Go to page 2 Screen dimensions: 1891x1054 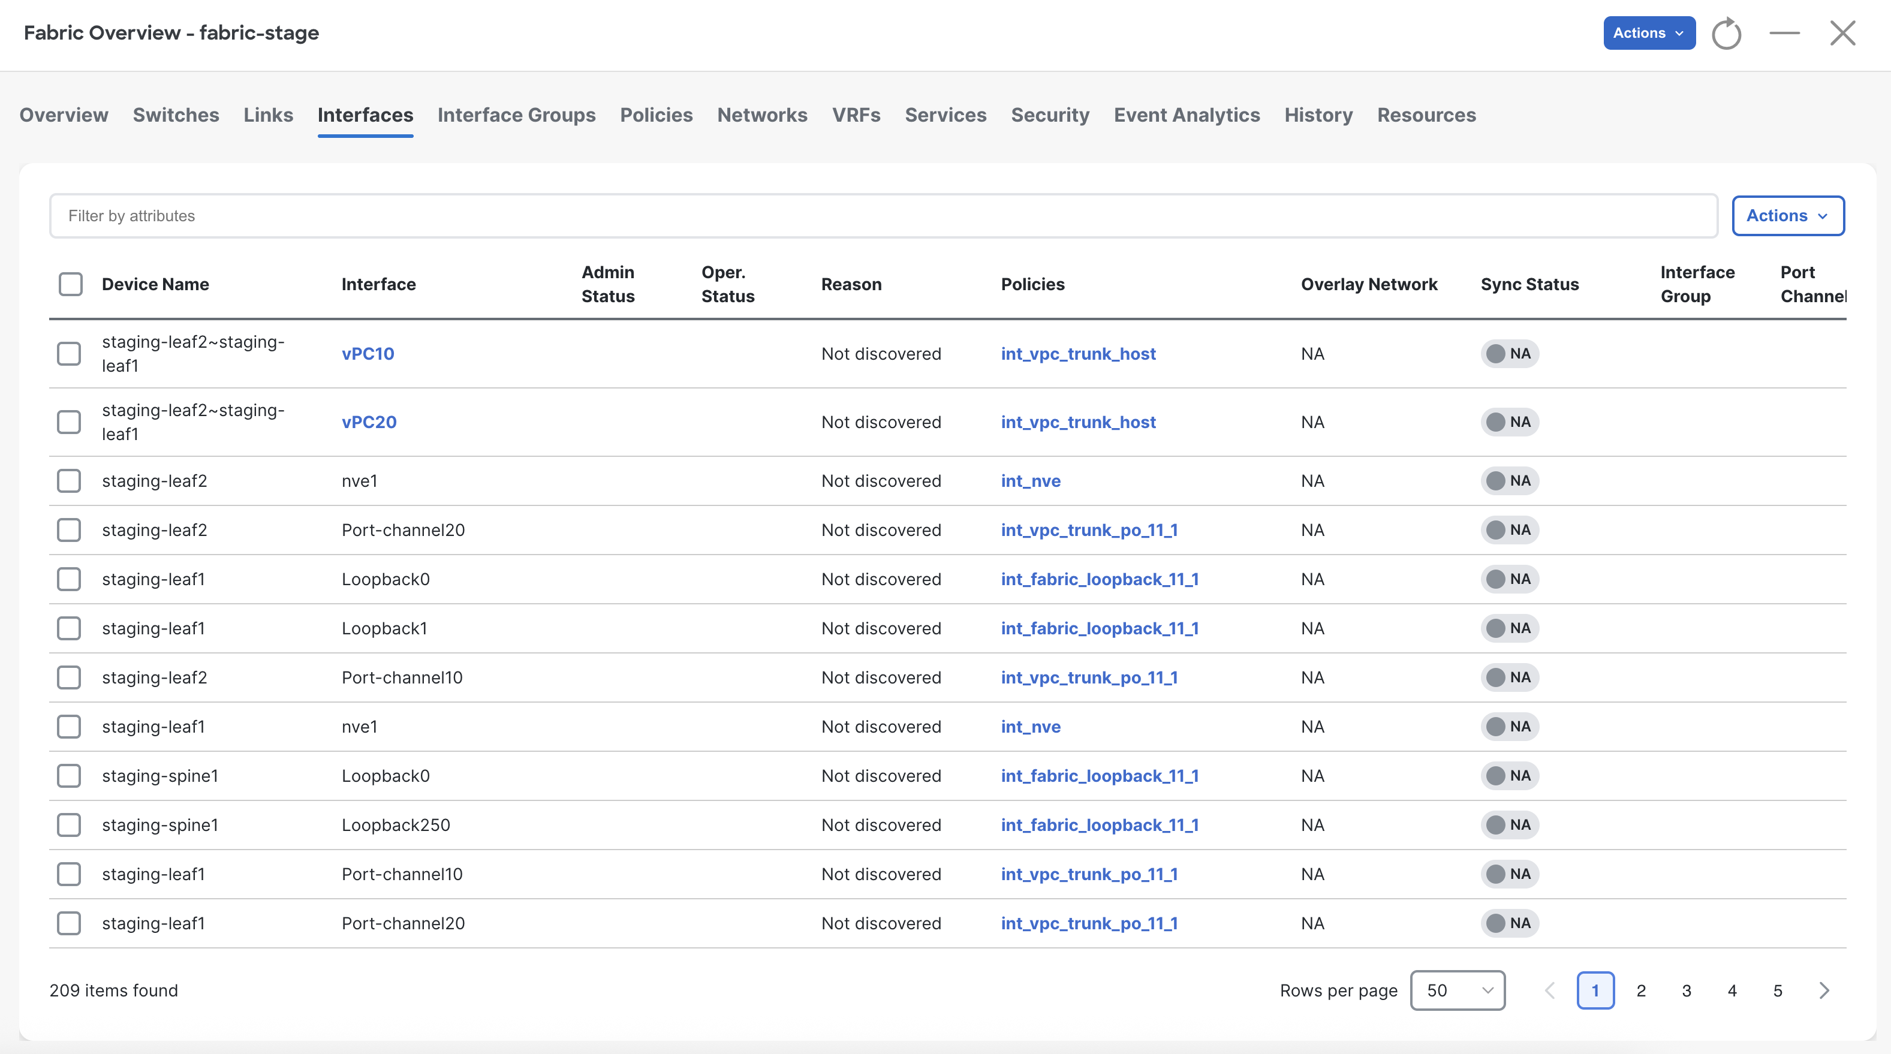click(x=1640, y=990)
